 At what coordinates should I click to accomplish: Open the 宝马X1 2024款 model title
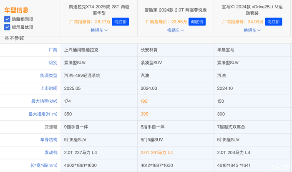pos(252,10)
